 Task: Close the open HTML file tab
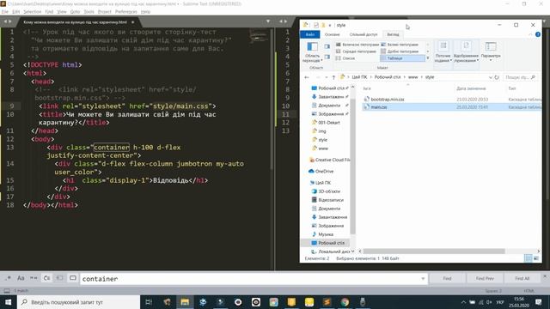[x=132, y=22]
